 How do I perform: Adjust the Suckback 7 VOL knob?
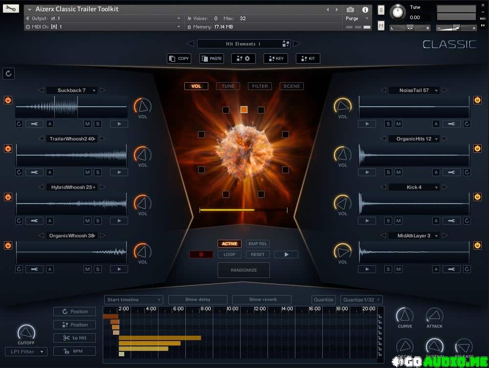(x=142, y=106)
